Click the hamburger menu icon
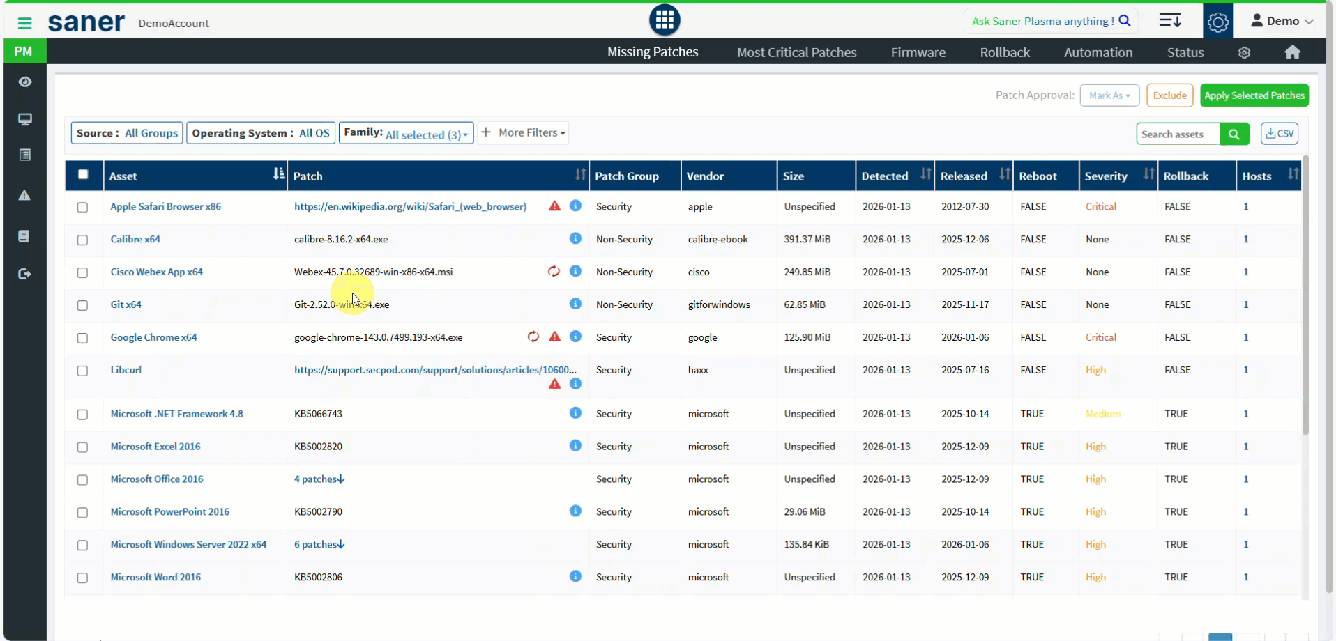 pos(24,23)
